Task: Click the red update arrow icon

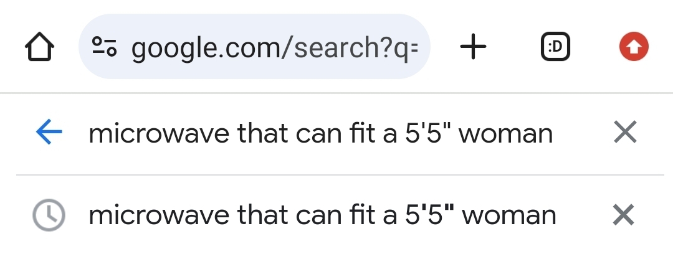Action: [x=634, y=47]
